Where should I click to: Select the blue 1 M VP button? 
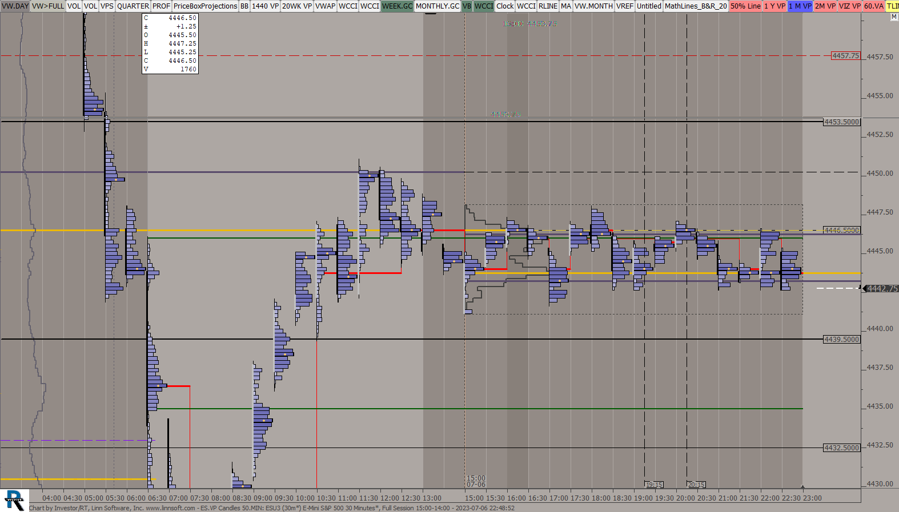click(800, 6)
